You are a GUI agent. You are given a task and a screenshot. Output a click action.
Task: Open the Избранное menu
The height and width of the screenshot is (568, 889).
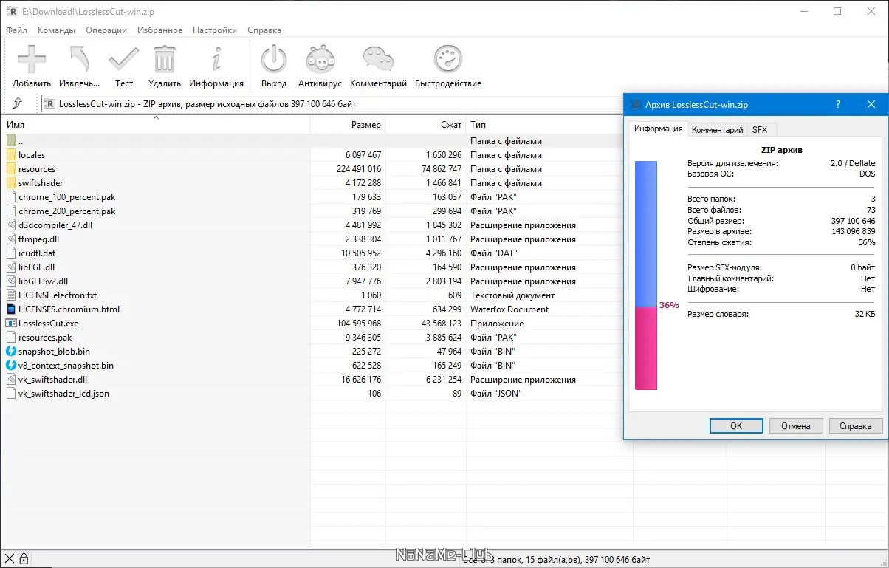point(159,30)
